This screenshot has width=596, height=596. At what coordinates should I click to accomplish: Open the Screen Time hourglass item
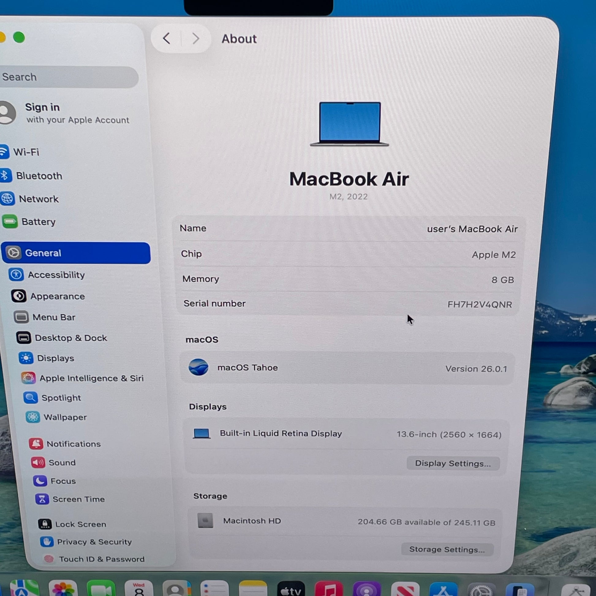(x=42, y=499)
